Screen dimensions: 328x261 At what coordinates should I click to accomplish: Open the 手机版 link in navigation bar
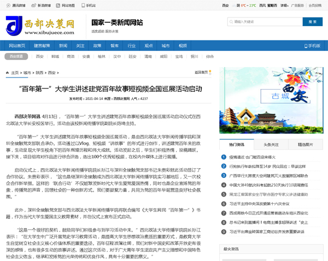point(313,45)
